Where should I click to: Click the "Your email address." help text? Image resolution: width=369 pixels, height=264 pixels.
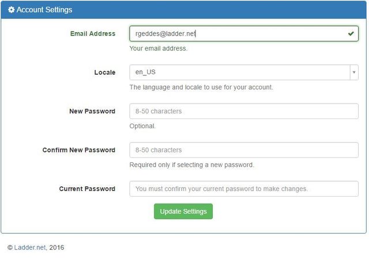159,48
